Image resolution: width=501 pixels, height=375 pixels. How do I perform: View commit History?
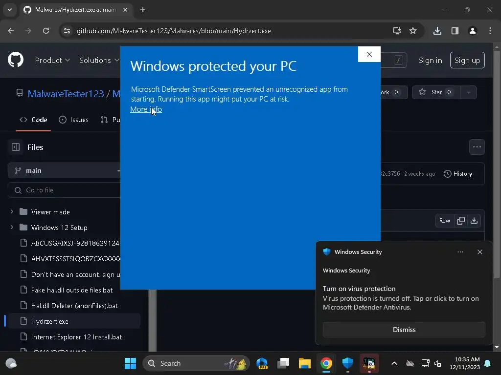[458, 174]
